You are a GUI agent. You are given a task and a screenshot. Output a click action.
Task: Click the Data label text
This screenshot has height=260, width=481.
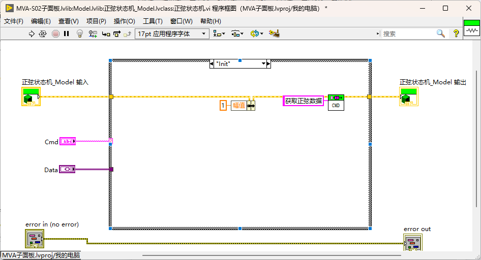(51, 170)
